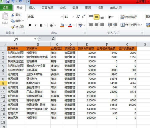Toggle bold formatting
The image size is (150, 128).
[x=30, y=25]
